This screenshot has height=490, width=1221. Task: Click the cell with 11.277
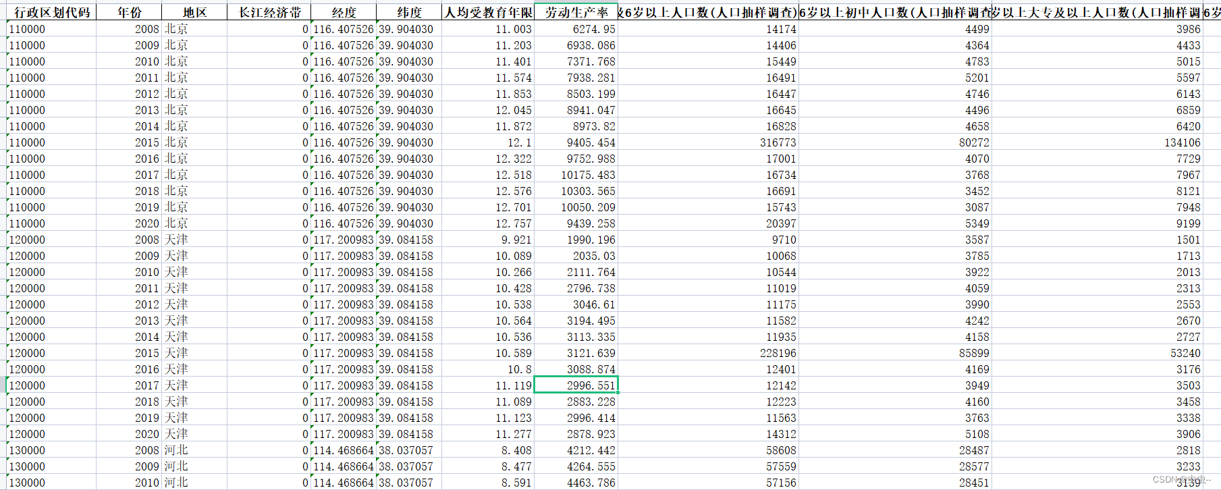click(x=488, y=434)
